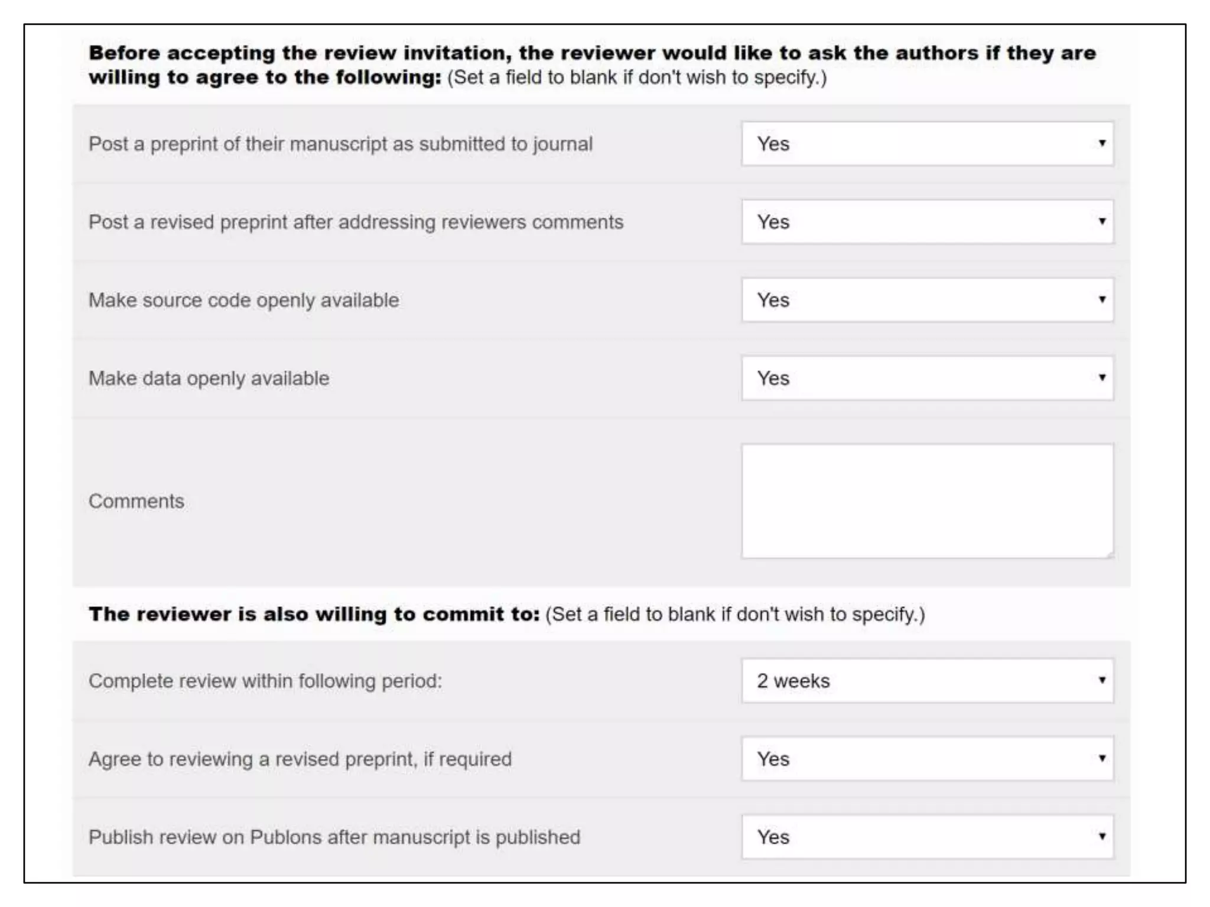The height and width of the screenshot is (907, 1210).
Task: Open the 'Publish review on Publons' dropdown
Action: [x=927, y=837]
